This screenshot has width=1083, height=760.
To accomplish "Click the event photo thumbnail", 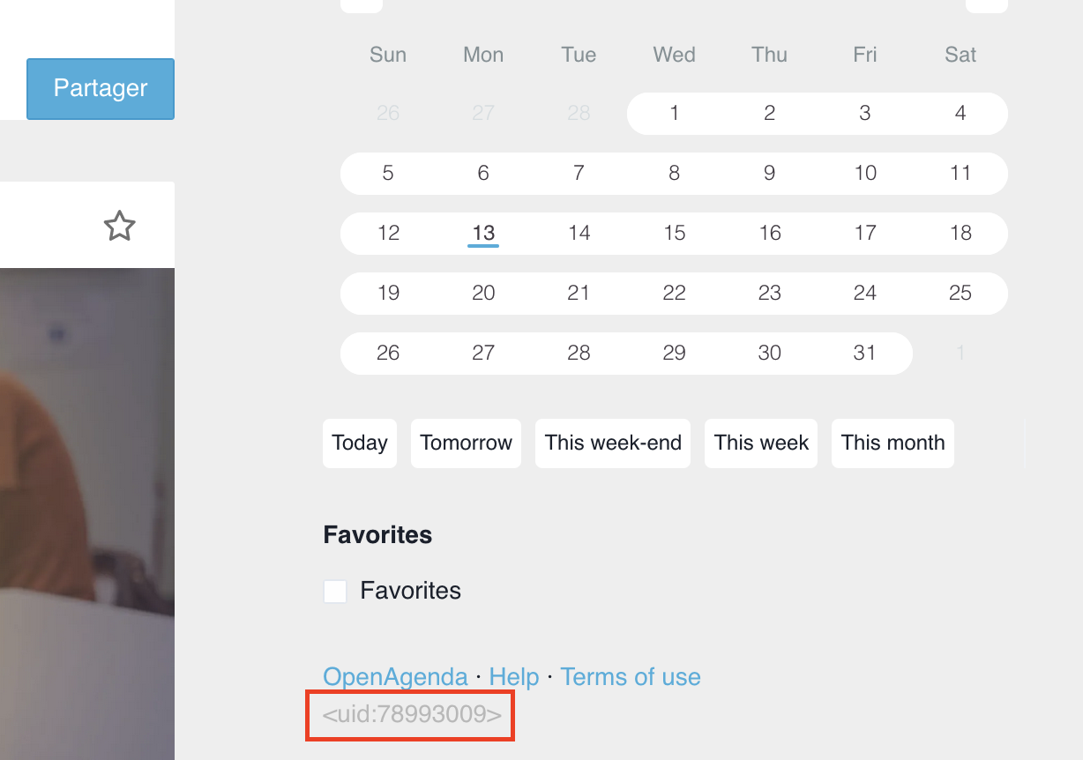I will [x=86, y=511].
